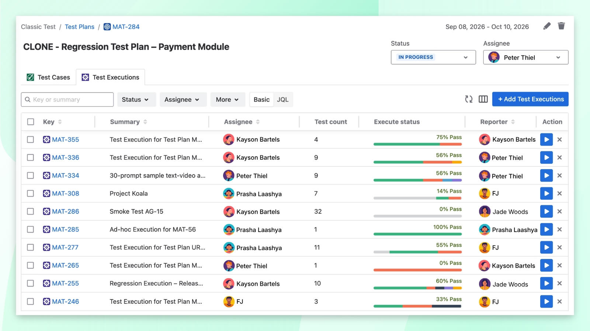The image size is (590, 331).
Task: Click the edit pencil icon
Action: coord(547,26)
